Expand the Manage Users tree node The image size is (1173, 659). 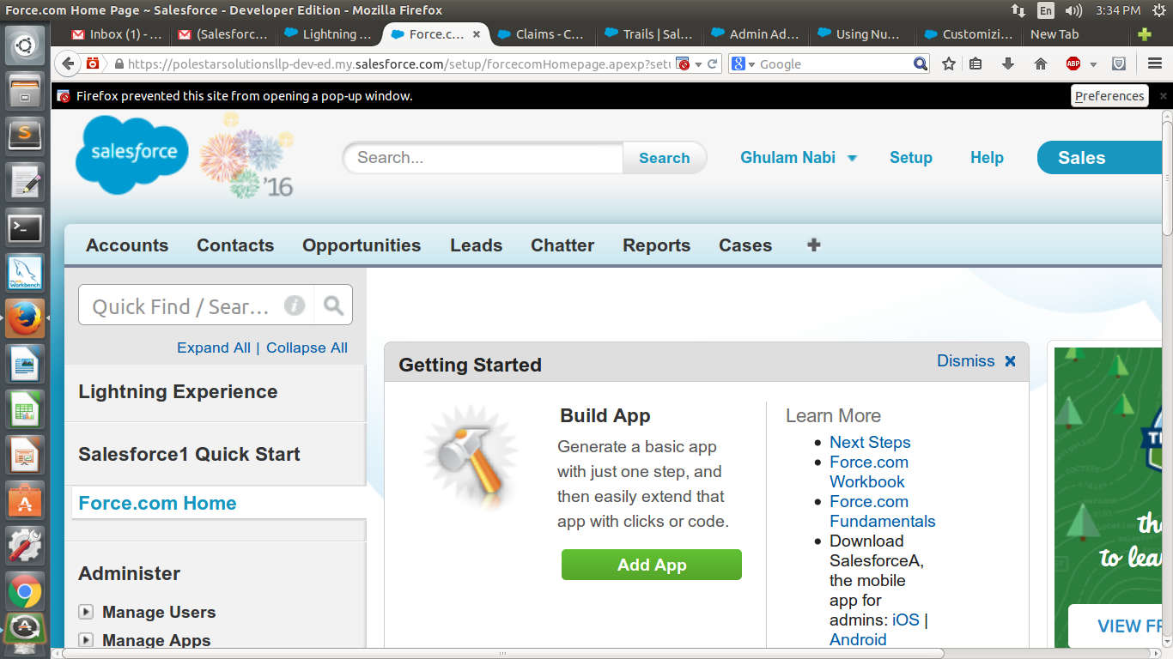click(86, 612)
